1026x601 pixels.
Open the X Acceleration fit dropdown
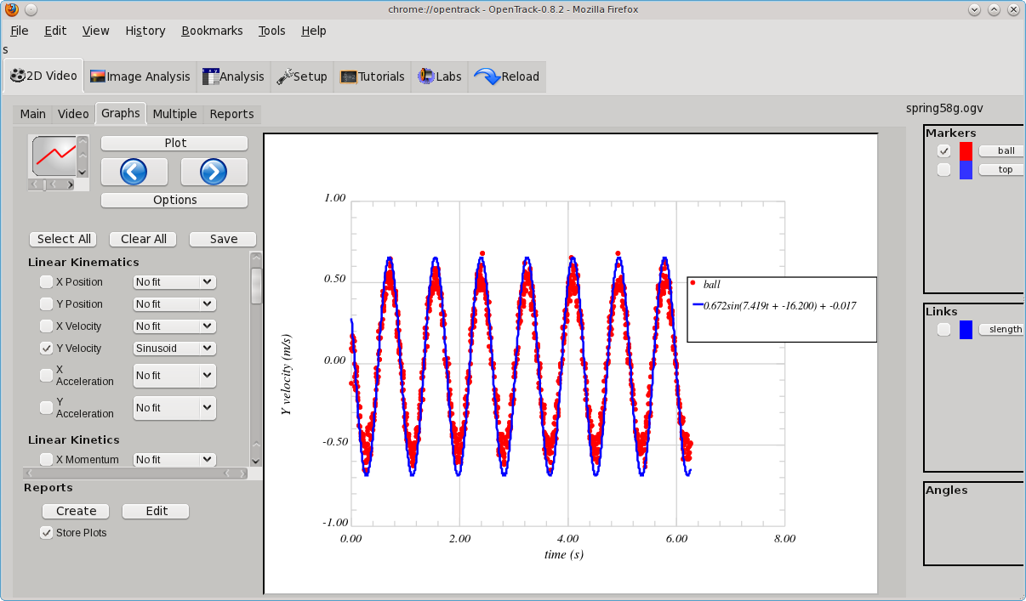coord(174,376)
